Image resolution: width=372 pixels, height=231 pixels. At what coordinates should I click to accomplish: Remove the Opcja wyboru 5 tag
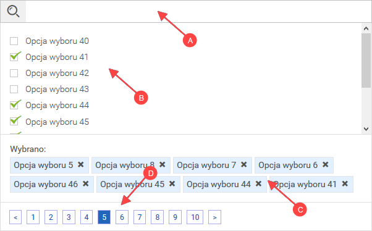[x=81, y=164]
